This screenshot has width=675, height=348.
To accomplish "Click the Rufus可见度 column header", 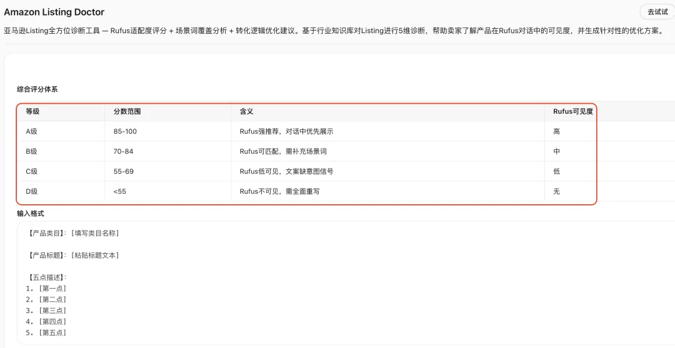I will click(x=573, y=111).
